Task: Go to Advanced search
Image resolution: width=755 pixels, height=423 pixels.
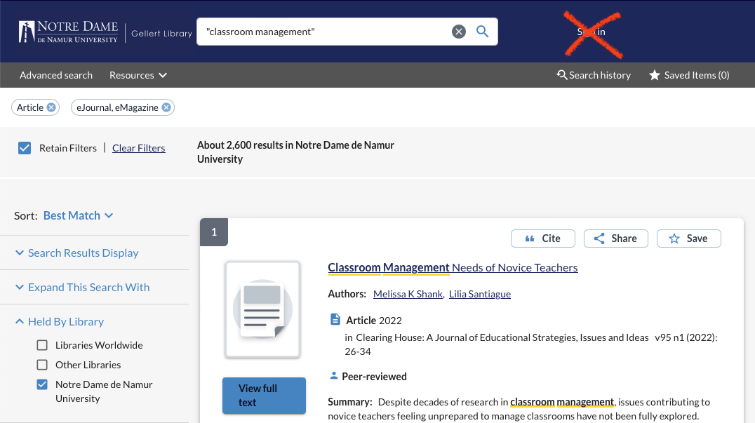Action: click(x=56, y=75)
